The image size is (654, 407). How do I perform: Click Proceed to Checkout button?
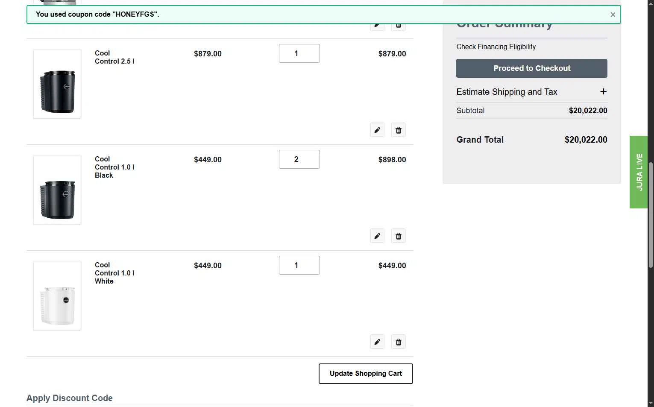coord(532,68)
